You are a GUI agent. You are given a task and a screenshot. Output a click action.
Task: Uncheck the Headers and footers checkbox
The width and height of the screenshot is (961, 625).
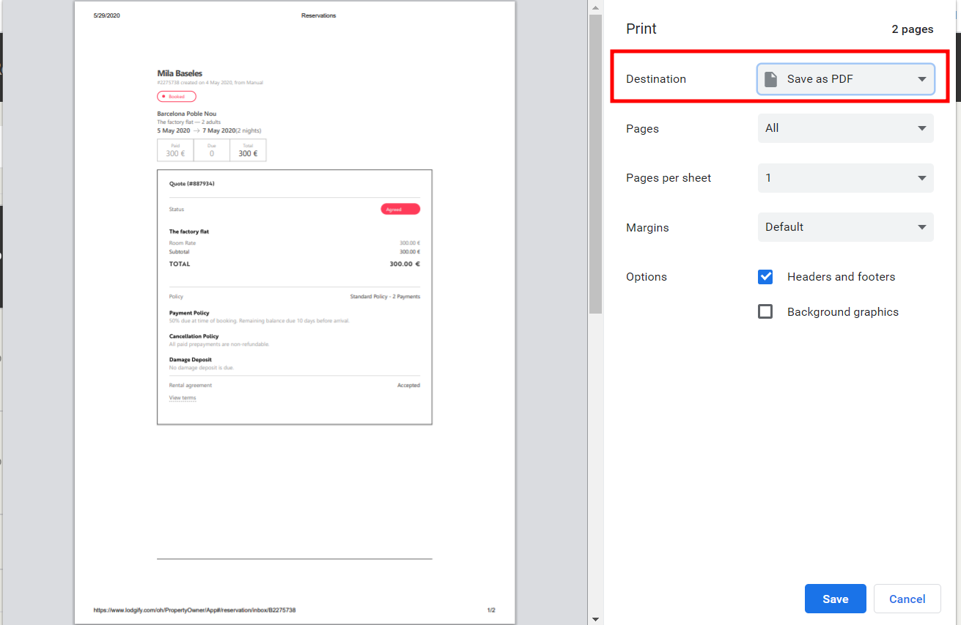[765, 277]
